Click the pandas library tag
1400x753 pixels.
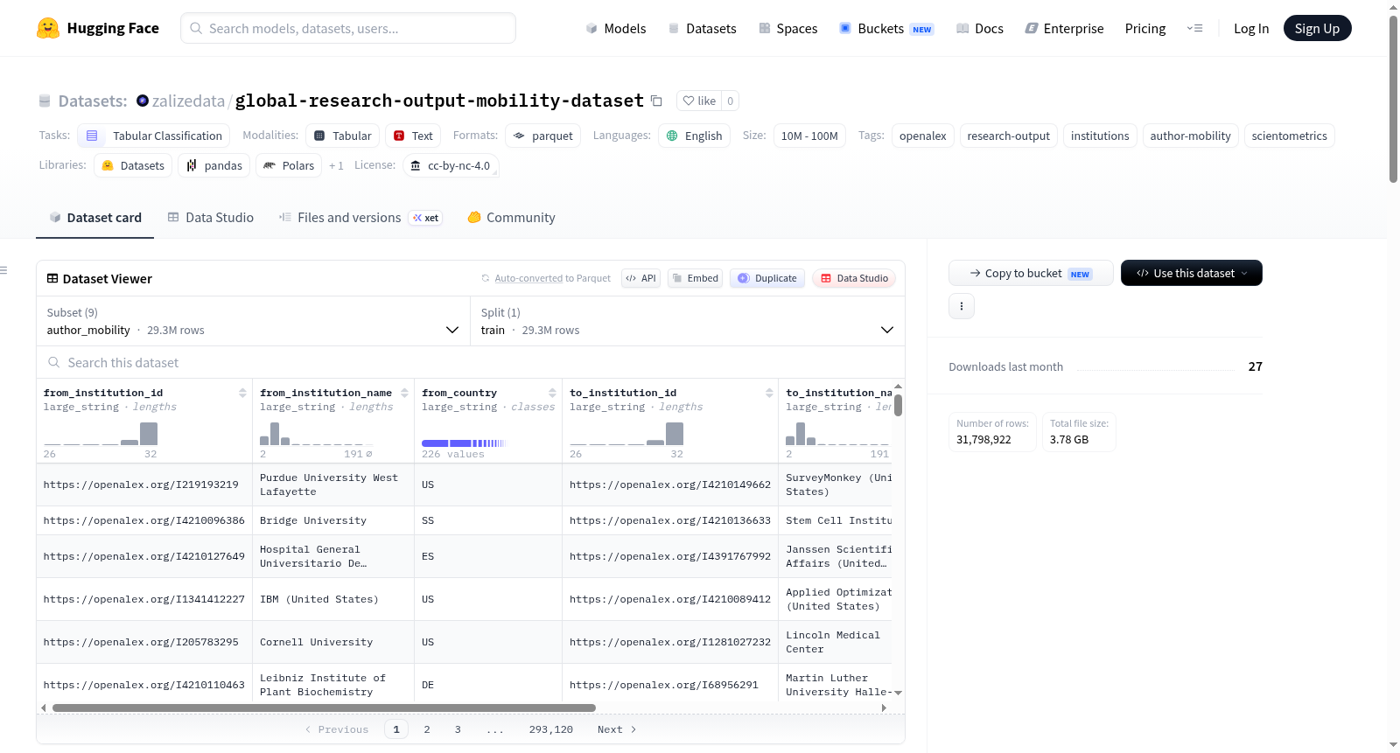[214, 165]
